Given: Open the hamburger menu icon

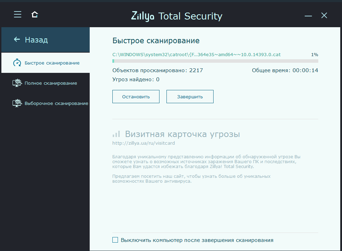Looking at the screenshot, I should 18,14.
